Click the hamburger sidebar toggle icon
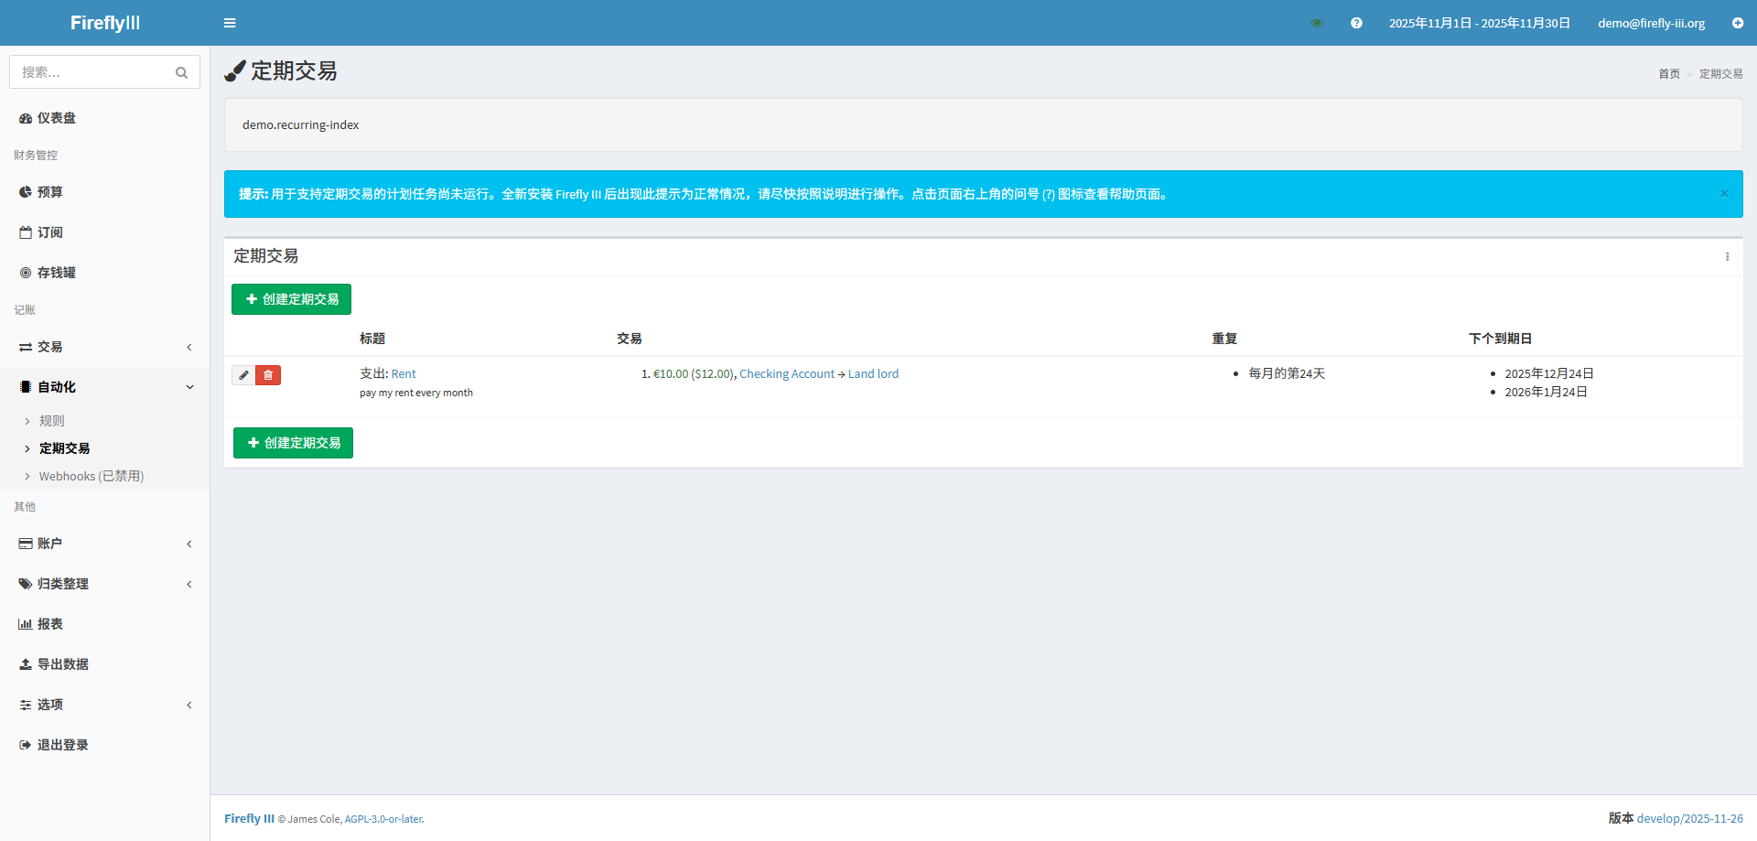 [230, 23]
